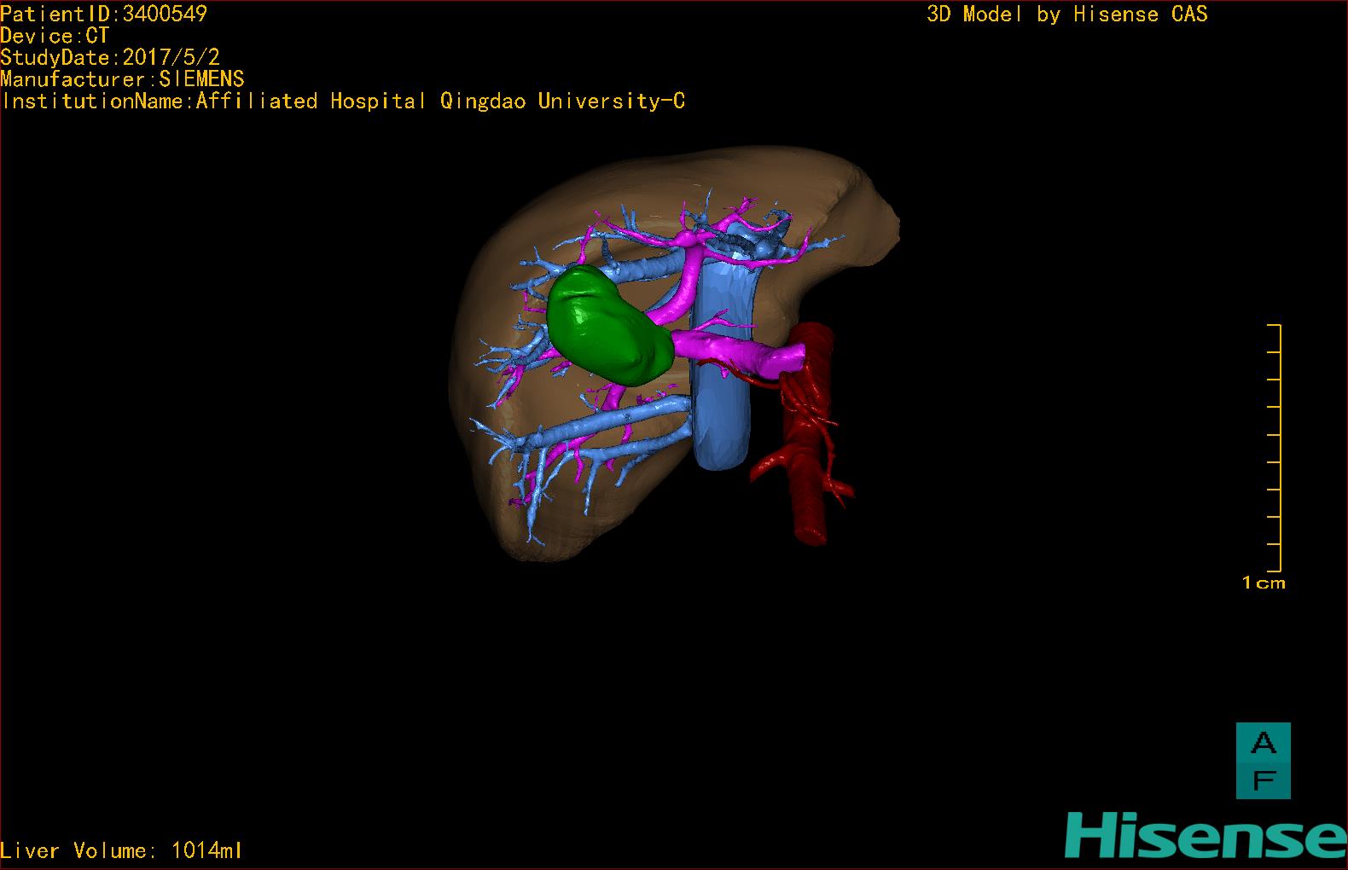Click the InstitutionName Affiliated Hospital Qingdao University text

(x=343, y=101)
